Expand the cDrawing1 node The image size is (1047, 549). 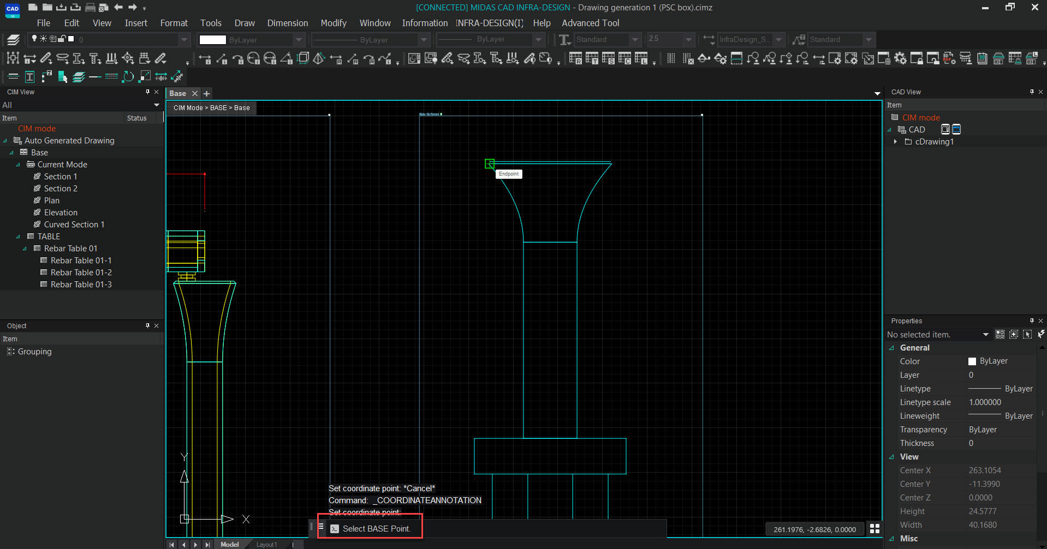point(895,142)
